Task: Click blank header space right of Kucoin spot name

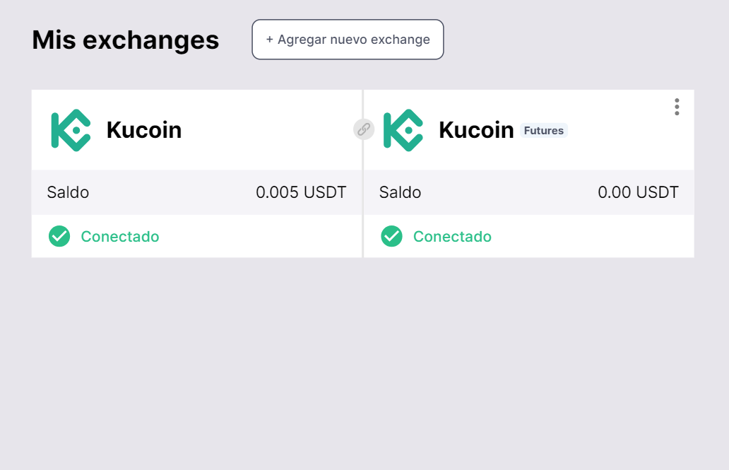Action: pos(268,130)
